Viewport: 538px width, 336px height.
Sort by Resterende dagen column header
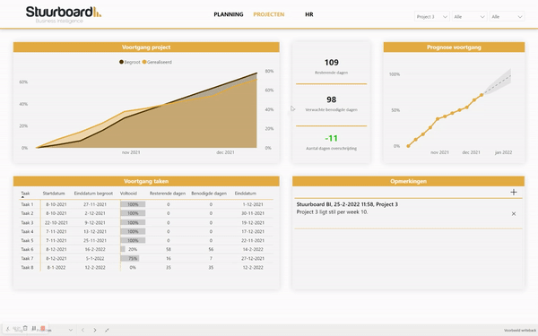pyautogui.click(x=168, y=194)
